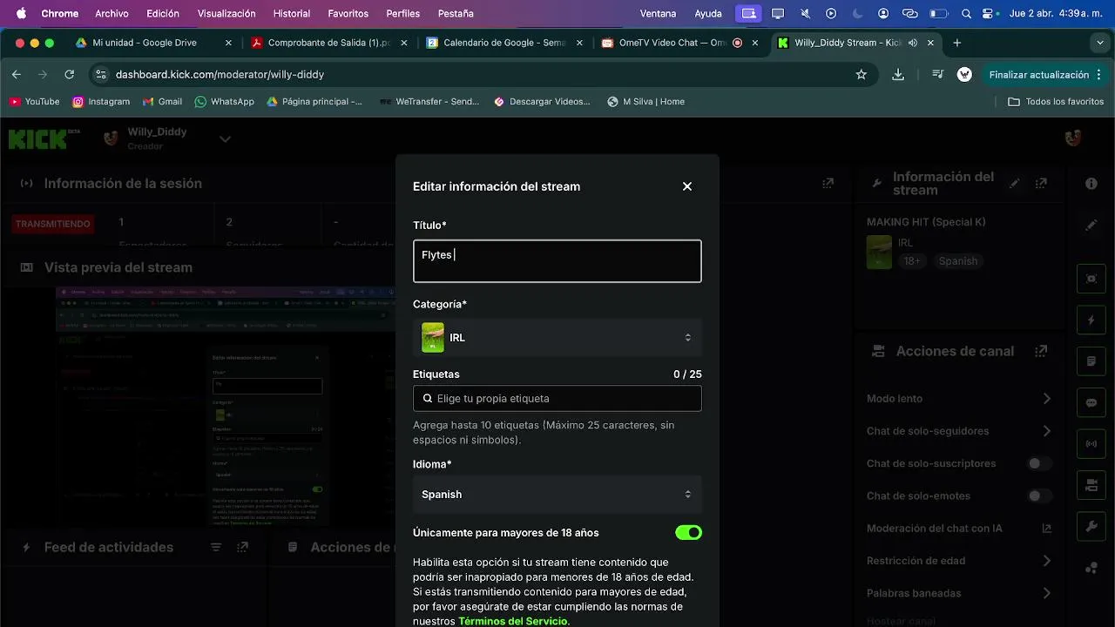Switch to Calendario de Google tab

tap(504, 43)
